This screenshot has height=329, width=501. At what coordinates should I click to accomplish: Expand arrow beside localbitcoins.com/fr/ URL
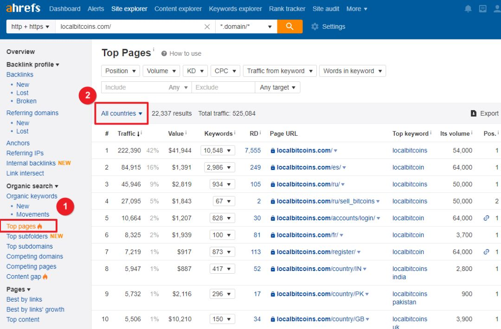pyautogui.click(x=341, y=235)
